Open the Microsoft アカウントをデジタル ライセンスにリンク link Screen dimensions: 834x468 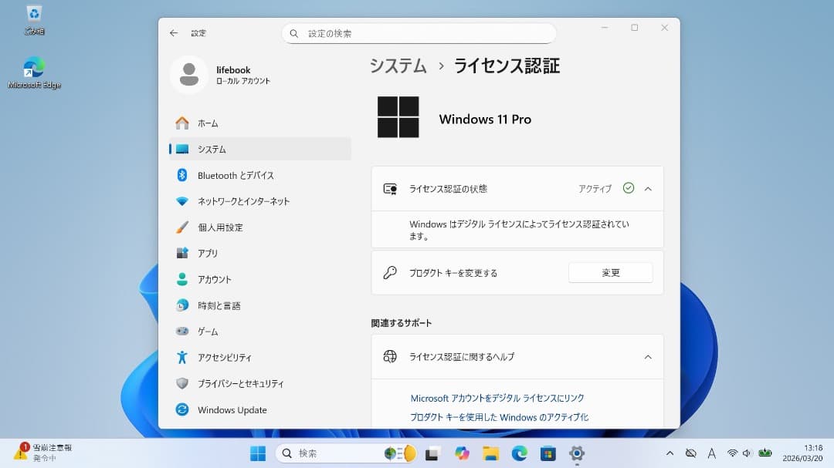(x=497, y=398)
